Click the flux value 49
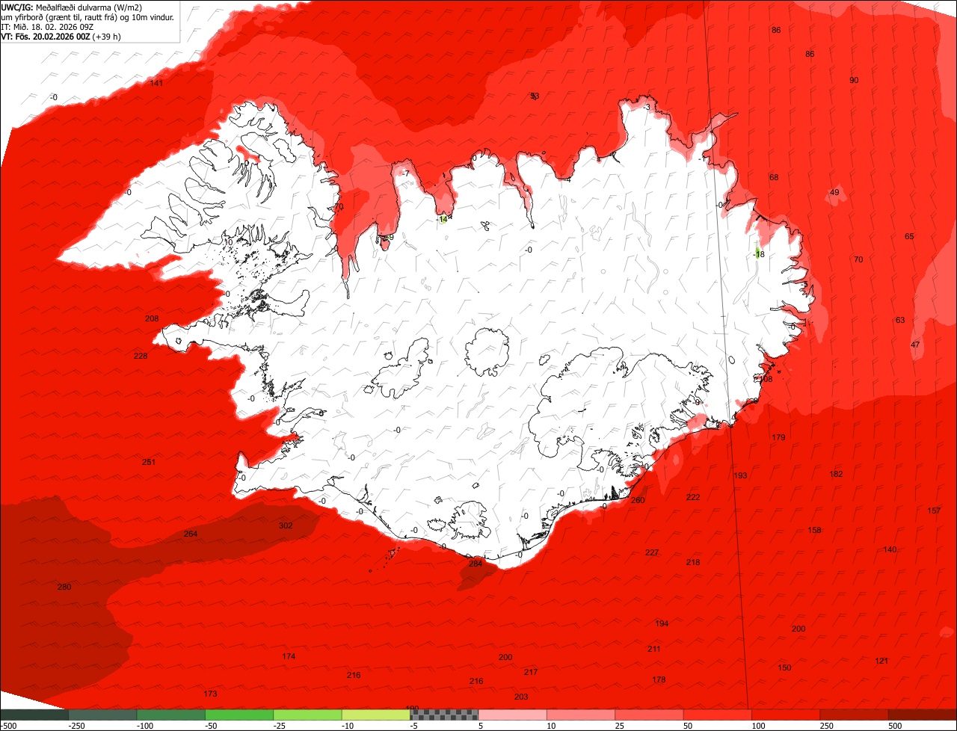The image size is (957, 731). click(x=834, y=192)
